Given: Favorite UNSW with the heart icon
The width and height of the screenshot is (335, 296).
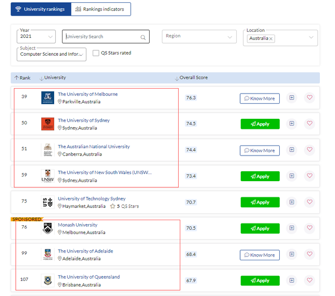Looking at the screenshot, I should click(309, 176).
